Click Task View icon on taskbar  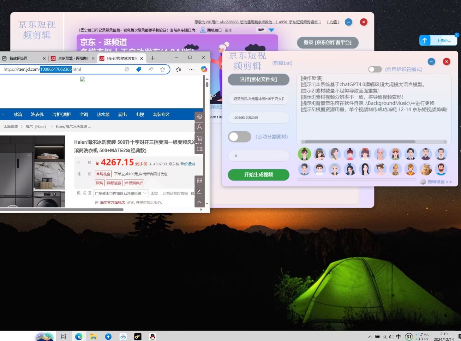[63, 337]
